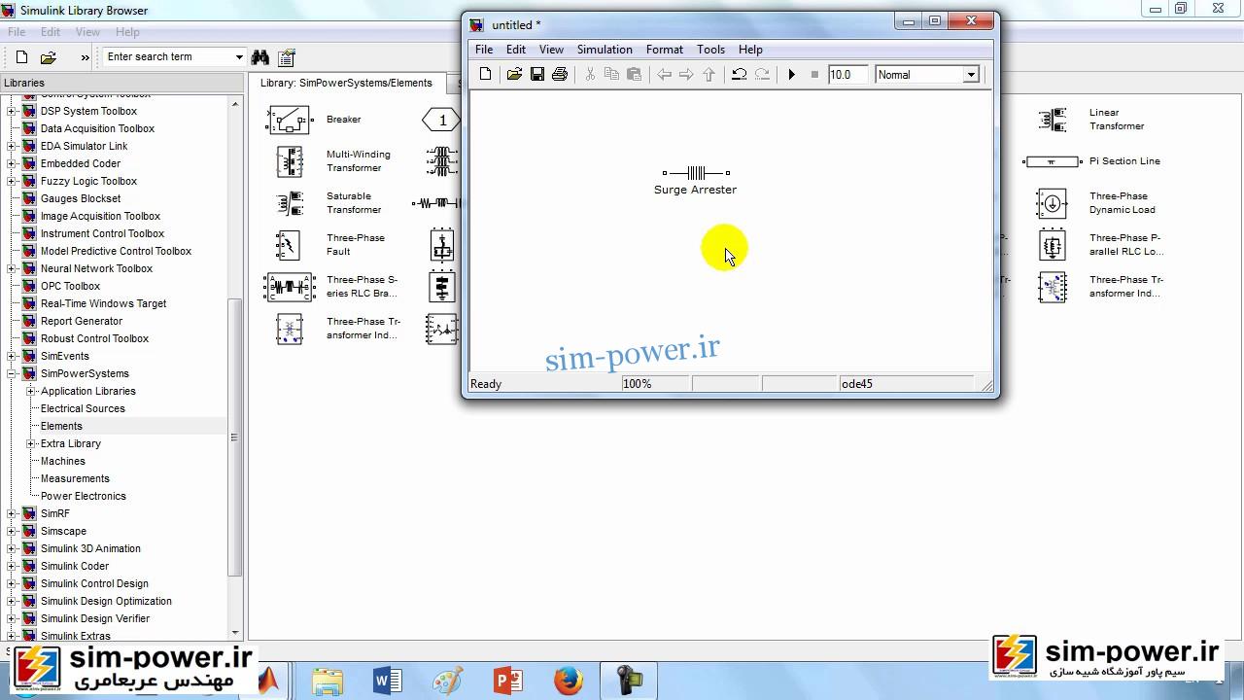Click New model icon in Library Browser toolbar

coord(22,57)
